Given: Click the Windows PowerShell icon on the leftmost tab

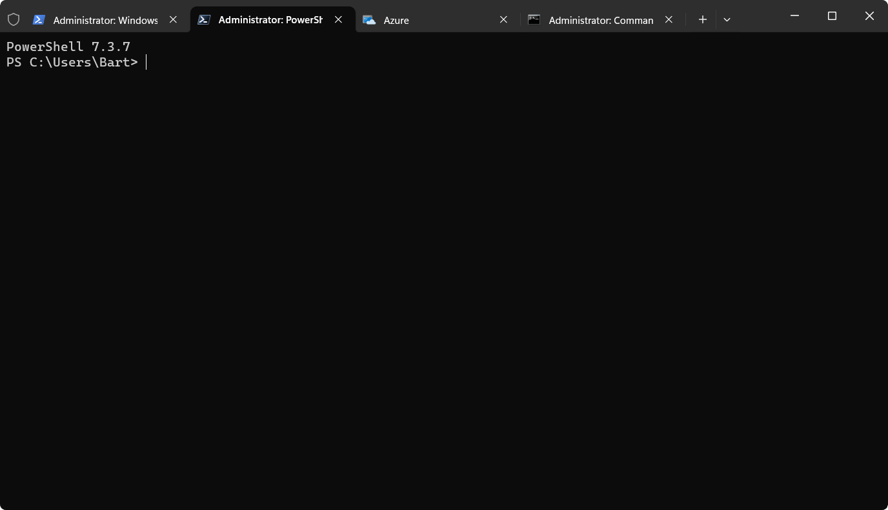Looking at the screenshot, I should click(39, 19).
